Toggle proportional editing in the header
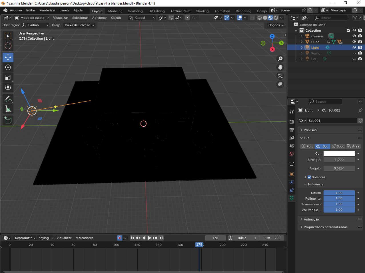The width and height of the screenshot is (365, 273). coord(187,18)
